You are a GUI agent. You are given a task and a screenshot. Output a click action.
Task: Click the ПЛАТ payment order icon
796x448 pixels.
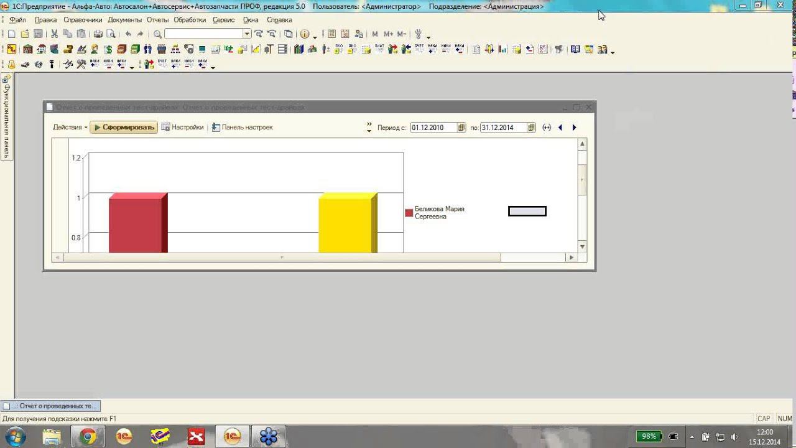click(379, 49)
